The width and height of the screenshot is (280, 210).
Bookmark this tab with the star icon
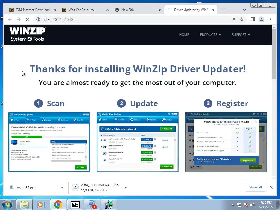pos(242,19)
